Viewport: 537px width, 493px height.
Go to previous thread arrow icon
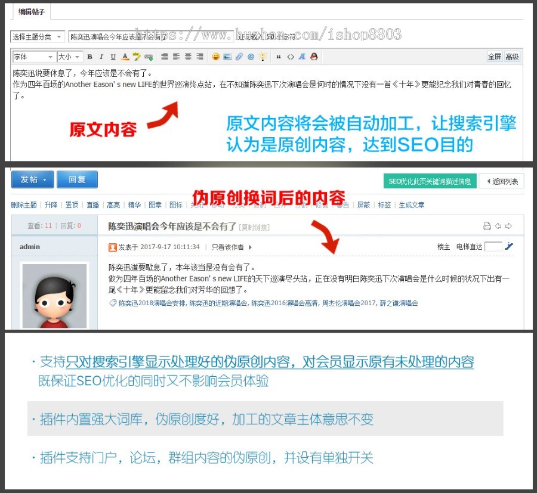coord(498,226)
